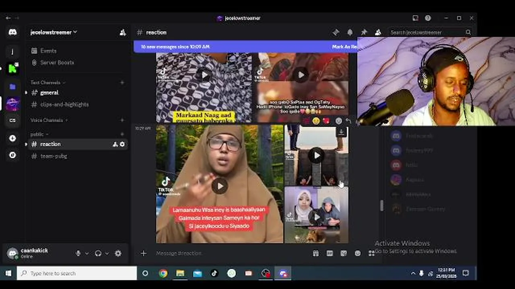515x289 pixels.
Task: Open Windows Start menu
Action: (x=8, y=273)
